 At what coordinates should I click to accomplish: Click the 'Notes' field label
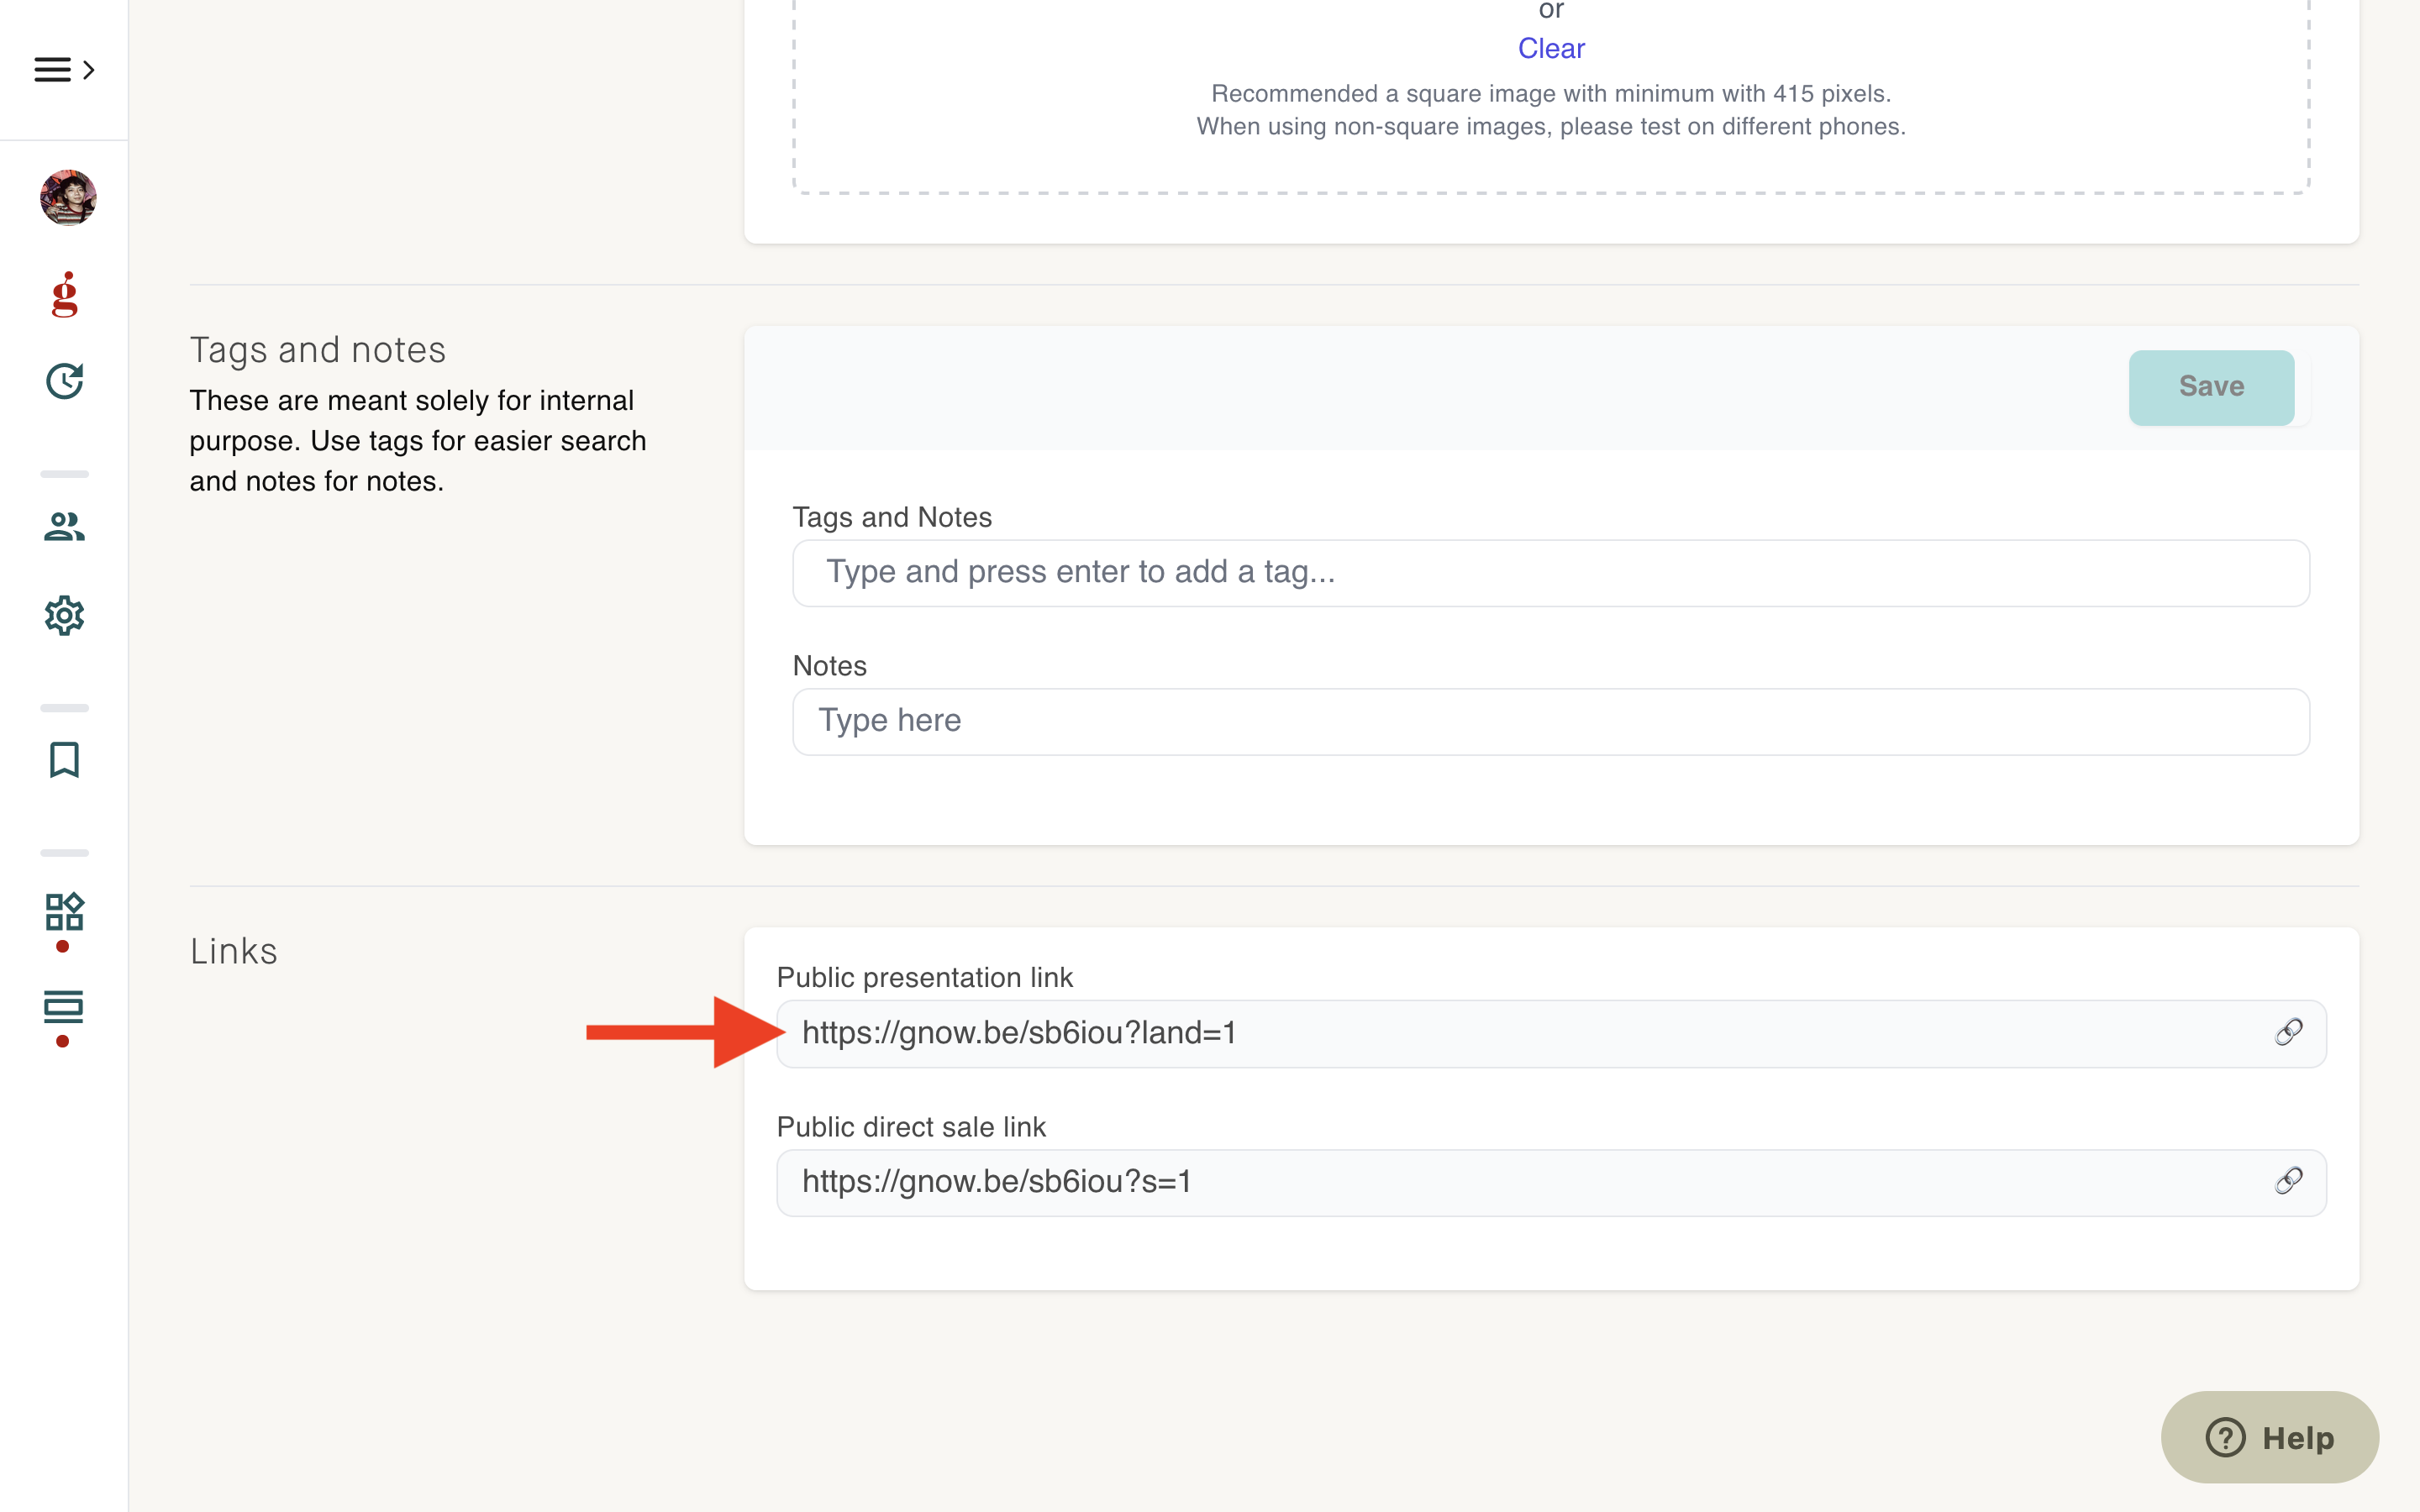[829, 666]
